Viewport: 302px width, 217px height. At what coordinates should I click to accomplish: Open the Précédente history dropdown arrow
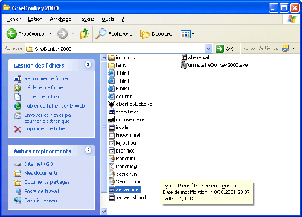click(50, 34)
